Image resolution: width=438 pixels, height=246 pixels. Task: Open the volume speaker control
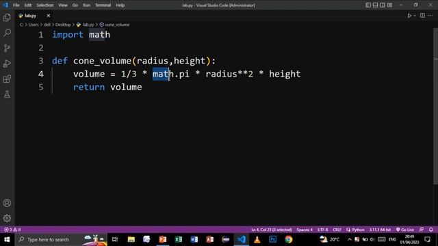(x=372, y=240)
